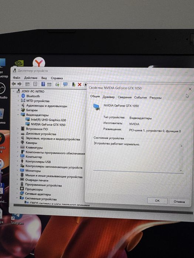
Task: Click the Очереди печати printer icon
Action: [22, 180]
